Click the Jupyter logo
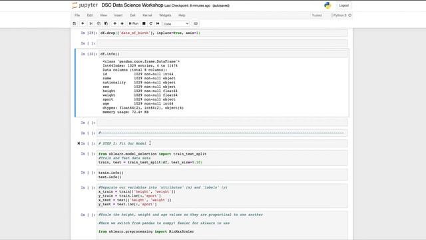Screen dimensions: 426x240 point(85,5)
